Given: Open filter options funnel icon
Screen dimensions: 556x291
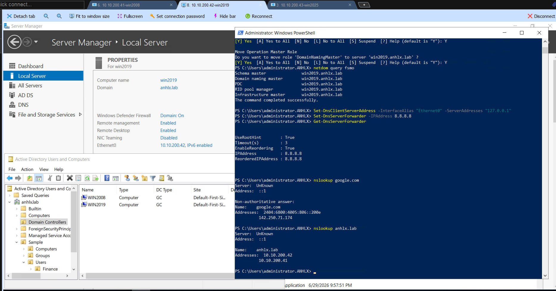Looking at the screenshot, I should (x=153, y=178).
